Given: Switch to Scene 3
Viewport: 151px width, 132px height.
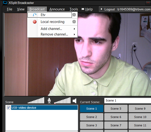Looking at the screenshot, I should tap(92, 125).
